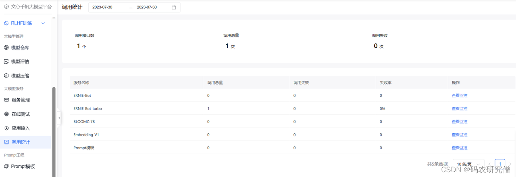Click ERNIE-Bot-turbo call total value 1
Screen dimensions: 516x177
point(208,109)
